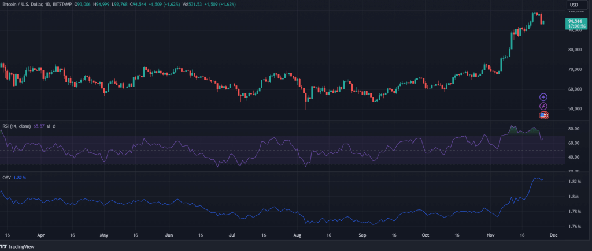Click the 70,000 price axis label

(574, 69)
